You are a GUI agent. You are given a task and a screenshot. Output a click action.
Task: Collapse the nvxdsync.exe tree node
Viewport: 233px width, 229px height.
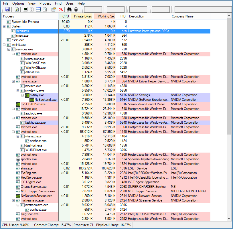tap(18, 90)
